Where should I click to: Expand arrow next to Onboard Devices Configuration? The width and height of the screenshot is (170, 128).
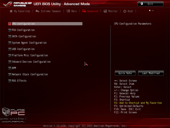click(10, 62)
